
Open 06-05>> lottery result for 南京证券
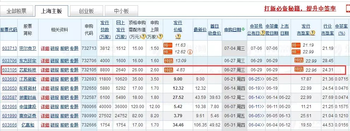pos(256,116)
